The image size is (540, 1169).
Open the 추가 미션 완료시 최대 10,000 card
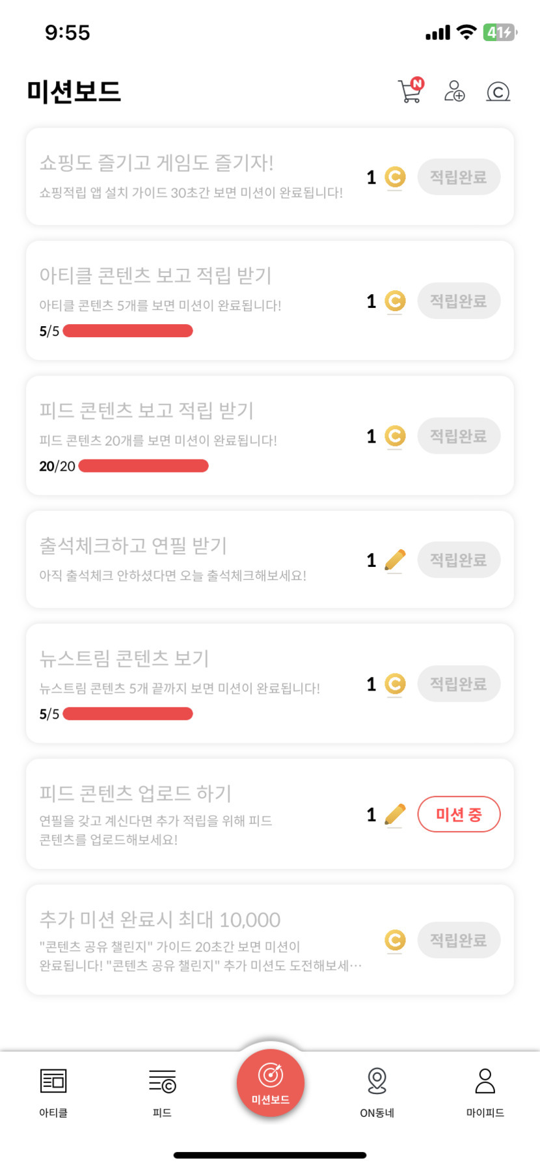(195, 939)
